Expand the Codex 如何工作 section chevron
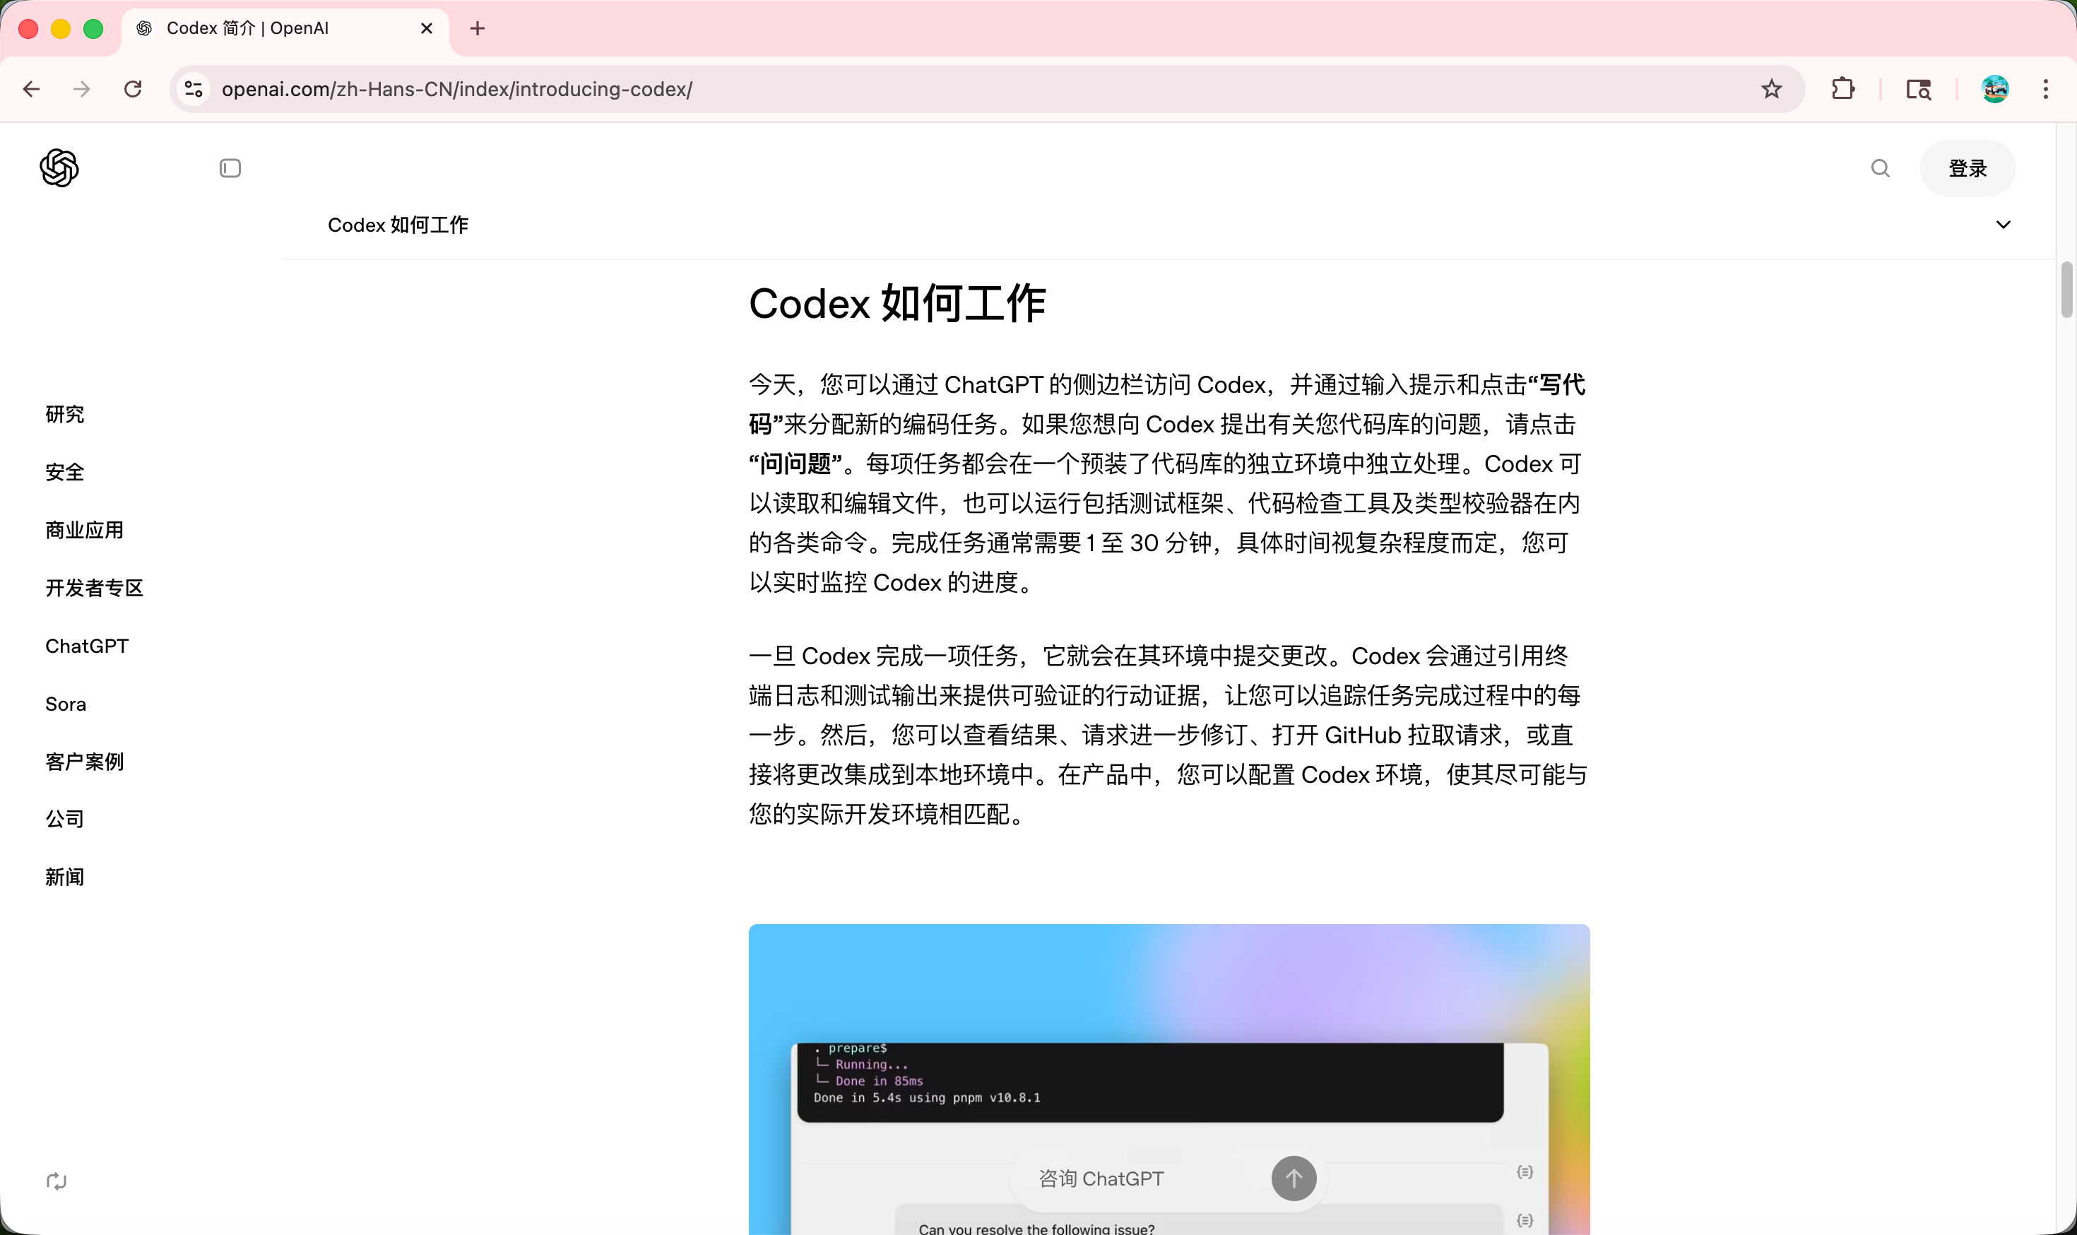 coord(2003,225)
